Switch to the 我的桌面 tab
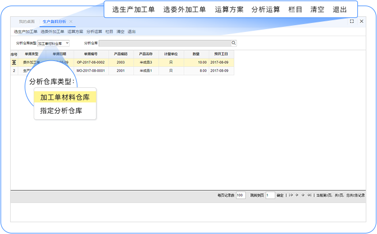The width and height of the screenshot is (377, 234). (27, 21)
